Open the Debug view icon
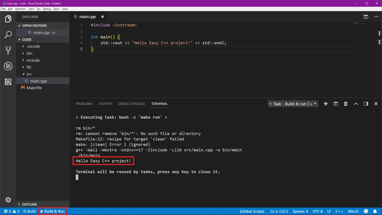The image size is (382, 215). [8, 66]
